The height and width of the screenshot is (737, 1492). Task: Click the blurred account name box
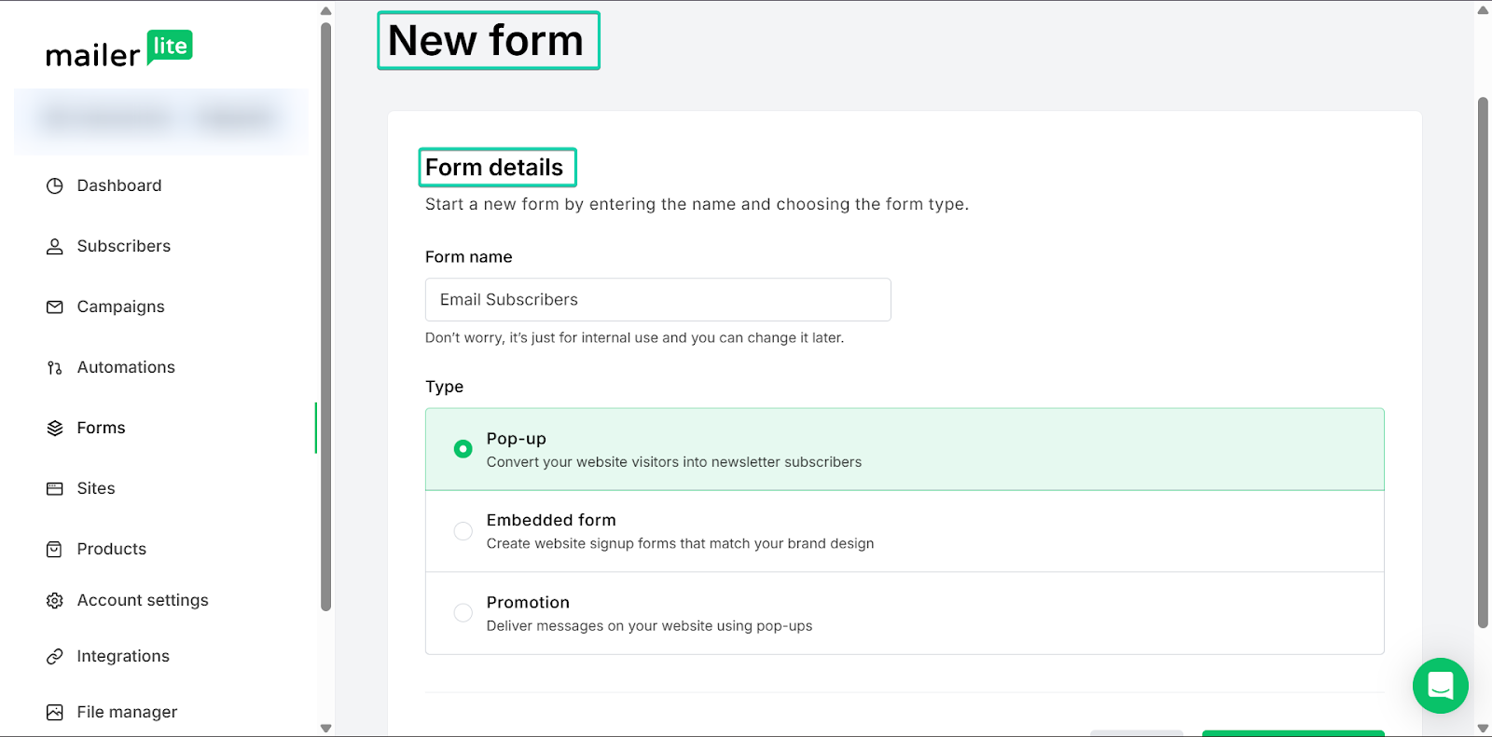pos(160,120)
